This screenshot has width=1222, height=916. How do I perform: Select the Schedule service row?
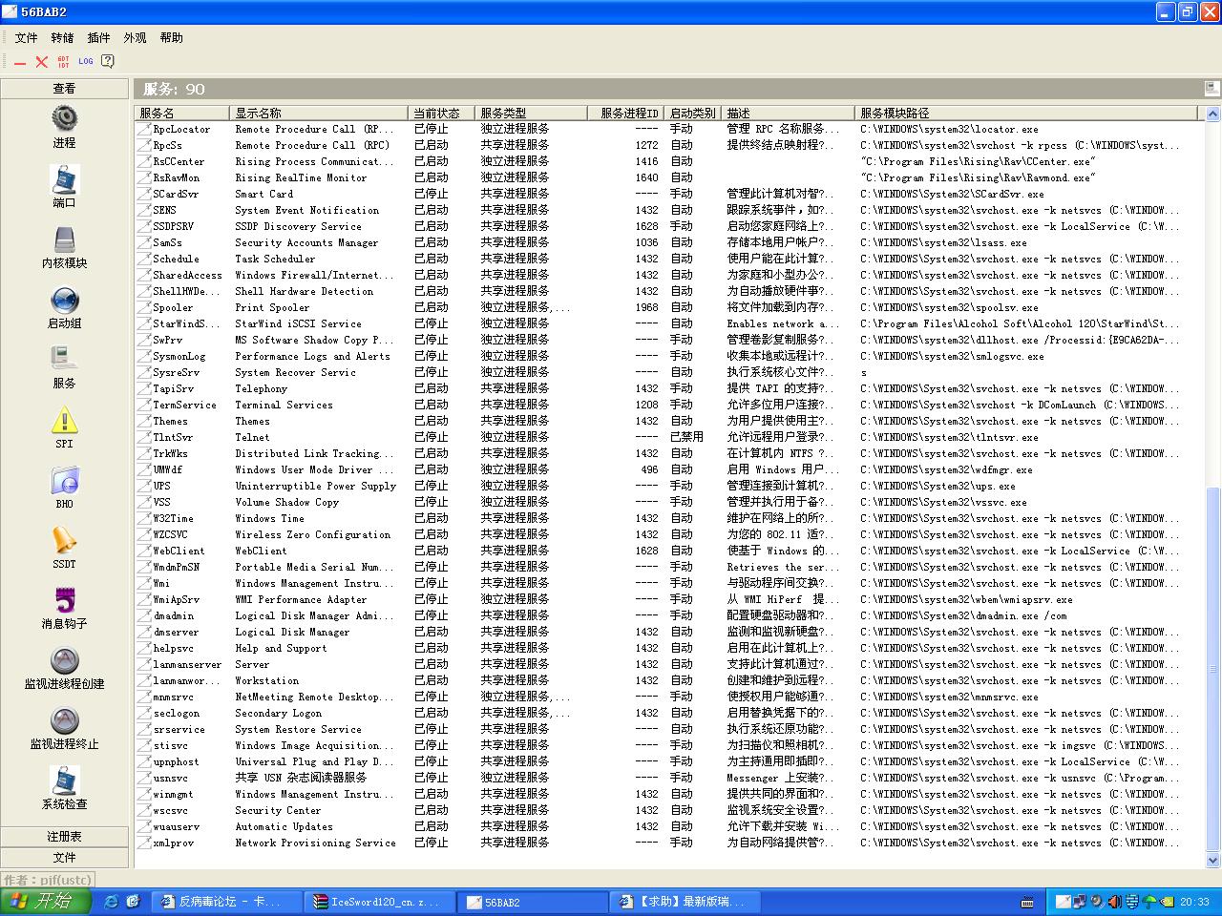coord(665,259)
